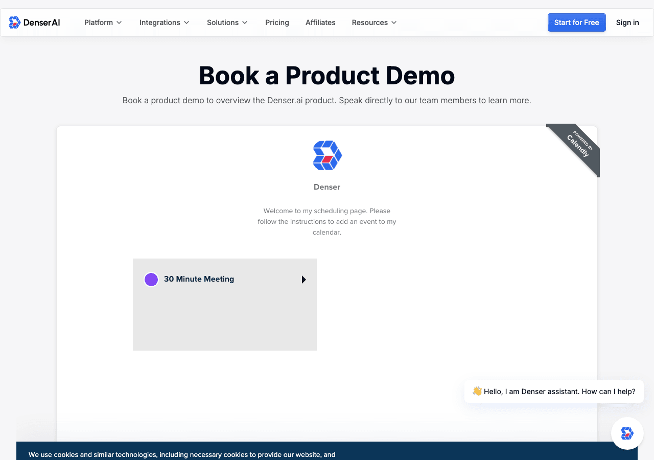Click the arrow on 30 Minute Meeting card
Screen dimensions: 654x460
[x=303, y=280]
